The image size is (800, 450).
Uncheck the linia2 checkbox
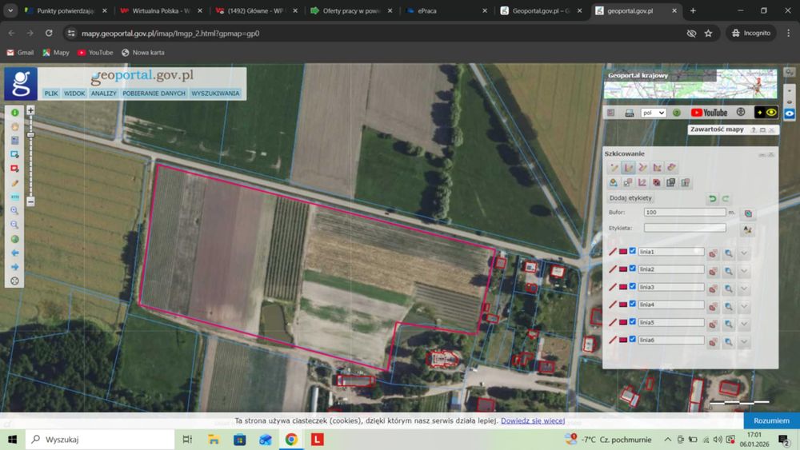point(633,269)
